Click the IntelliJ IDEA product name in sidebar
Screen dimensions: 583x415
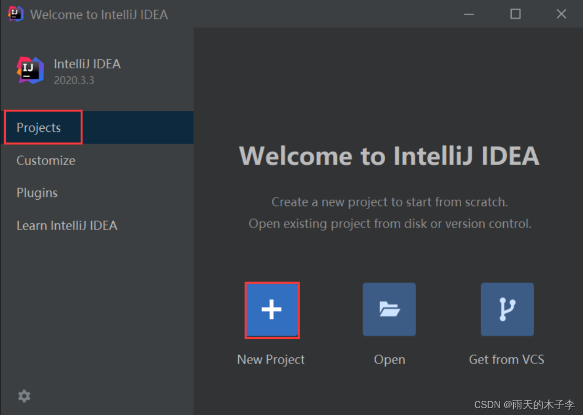tap(88, 64)
